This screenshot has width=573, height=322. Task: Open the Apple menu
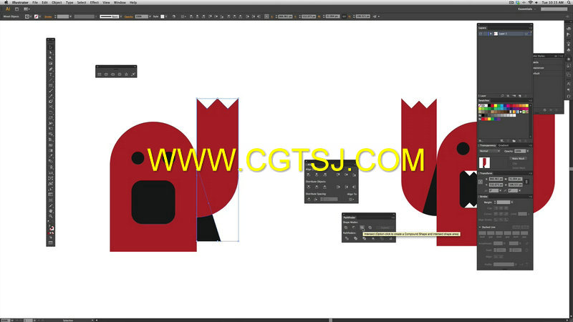[x=6, y=3]
